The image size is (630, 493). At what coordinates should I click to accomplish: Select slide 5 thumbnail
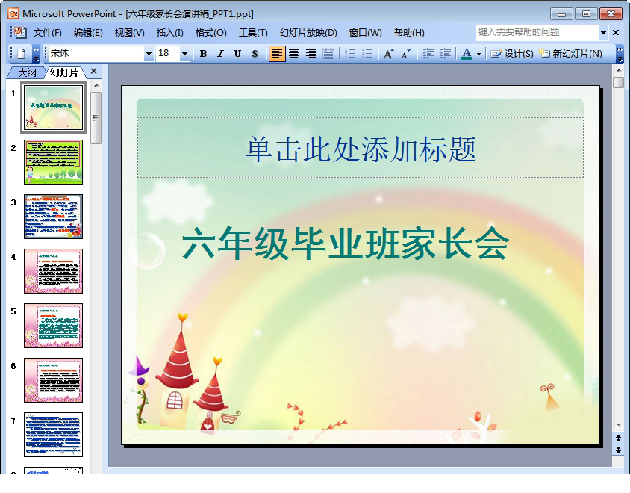pos(53,326)
